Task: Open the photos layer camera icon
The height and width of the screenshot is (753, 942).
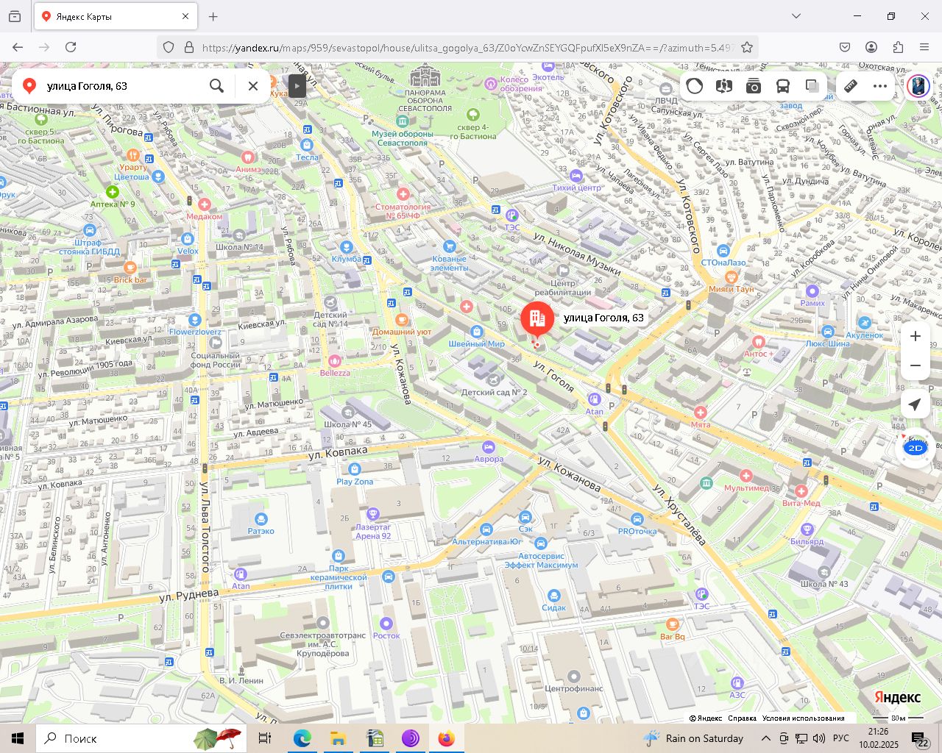Action: (754, 86)
